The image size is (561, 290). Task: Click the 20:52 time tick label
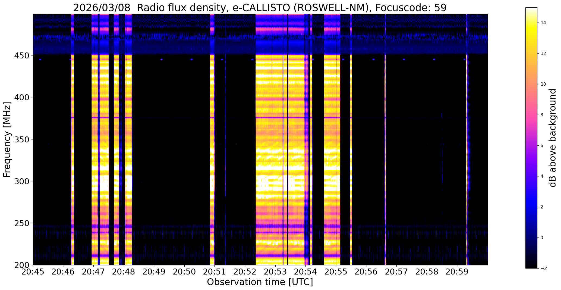(x=245, y=272)
